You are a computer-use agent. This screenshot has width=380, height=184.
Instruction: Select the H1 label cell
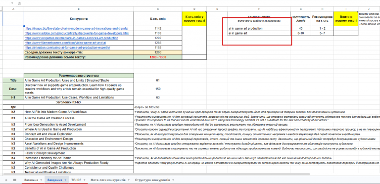point(13,97)
